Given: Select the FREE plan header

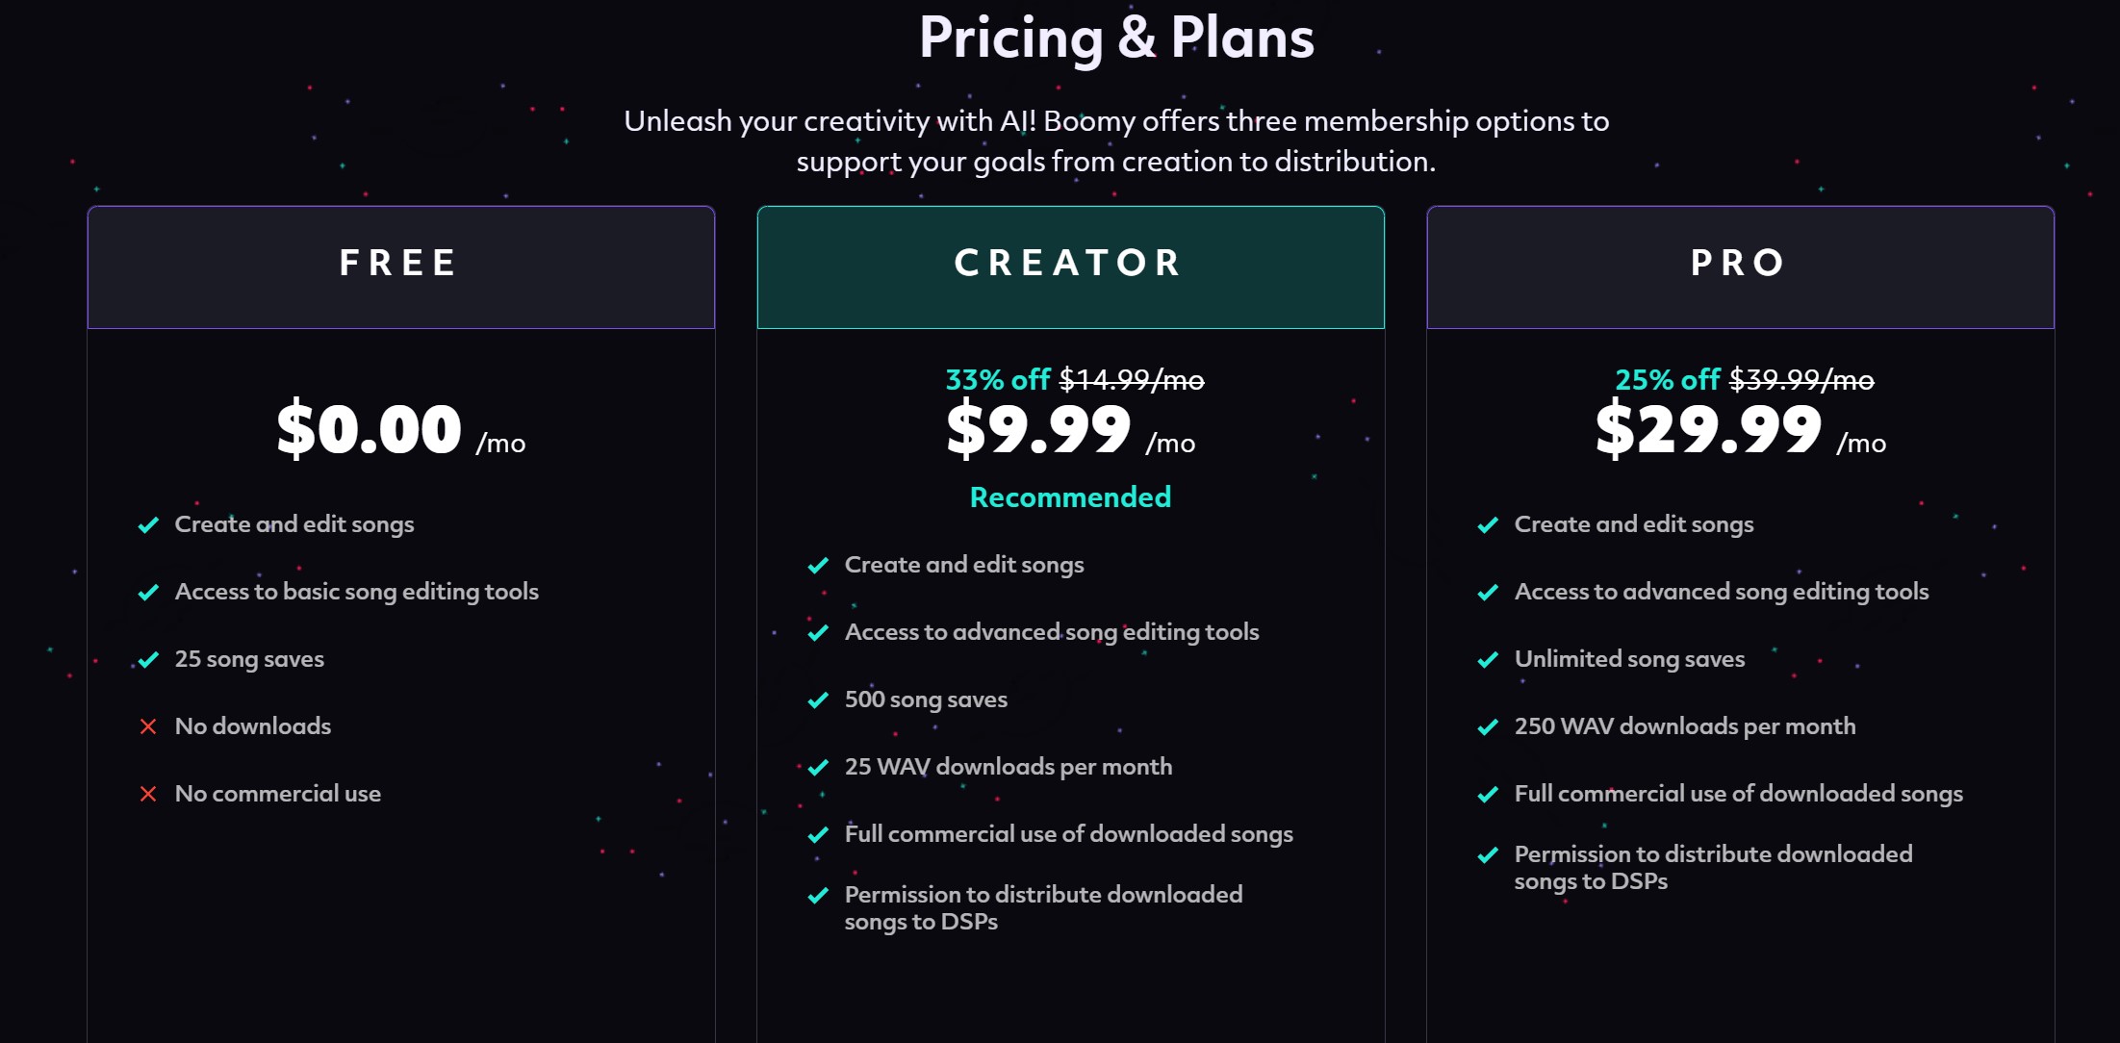Looking at the screenshot, I should click(401, 267).
